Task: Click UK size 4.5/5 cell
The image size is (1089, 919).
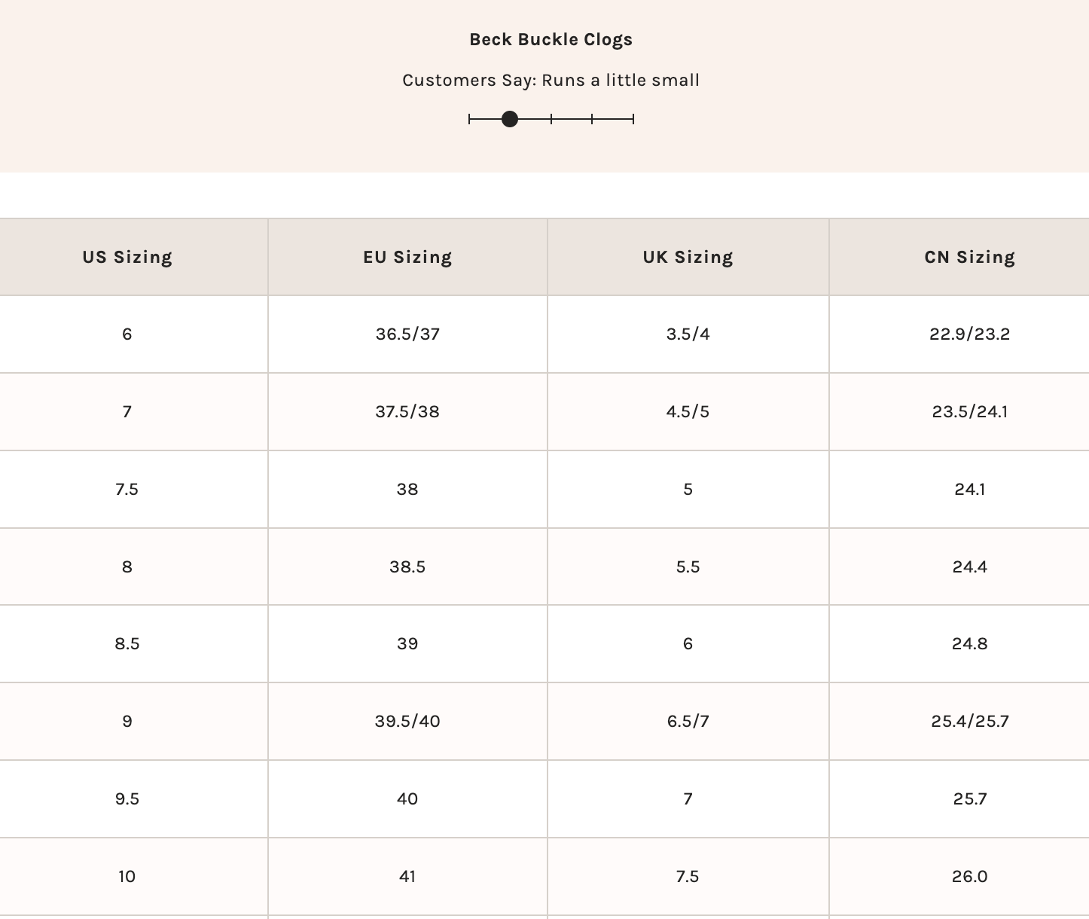Action: (688, 412)
